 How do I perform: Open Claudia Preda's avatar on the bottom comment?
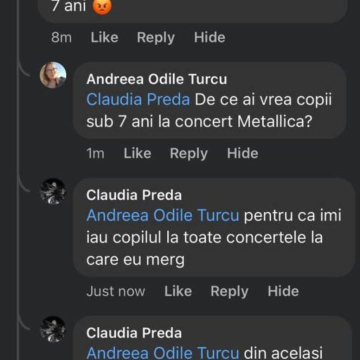tap(53, 329)
